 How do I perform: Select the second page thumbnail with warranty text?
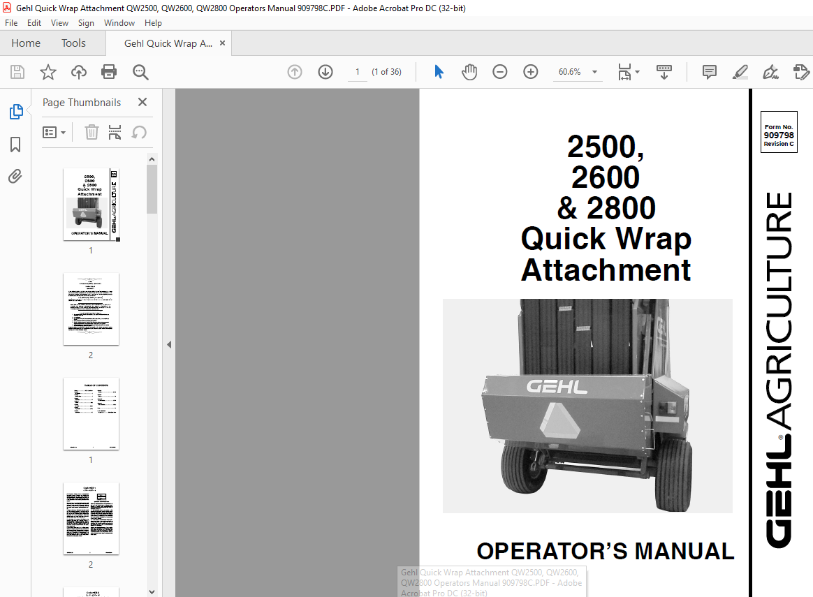91,309
